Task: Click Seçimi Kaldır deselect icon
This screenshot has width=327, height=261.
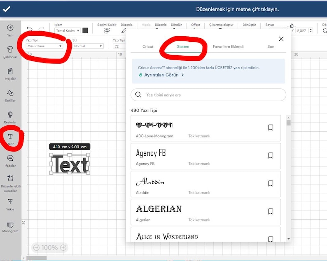Action: tap(107, 30)
